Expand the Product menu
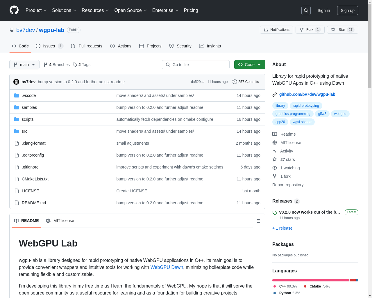 tap(36, 10)
